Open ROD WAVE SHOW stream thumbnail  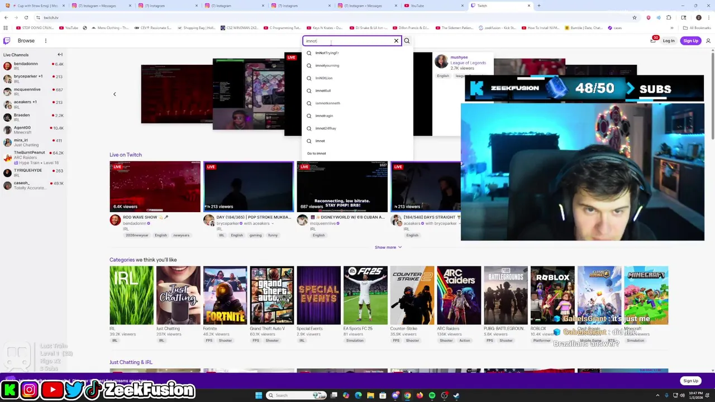coord(155,187)
